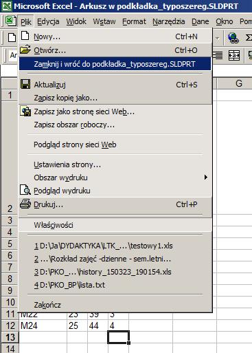Click the Otwórz open folder icon
Screen dimensions: 252x353
pyautogui.click(x=25, y=50)
